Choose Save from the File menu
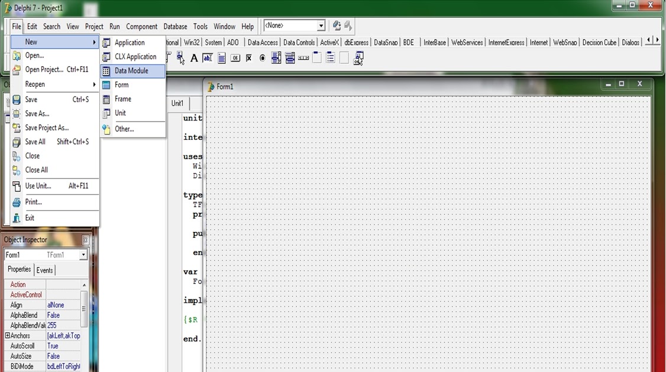The height and width of the screenshot is (372, 666). [x=55, y=100]
